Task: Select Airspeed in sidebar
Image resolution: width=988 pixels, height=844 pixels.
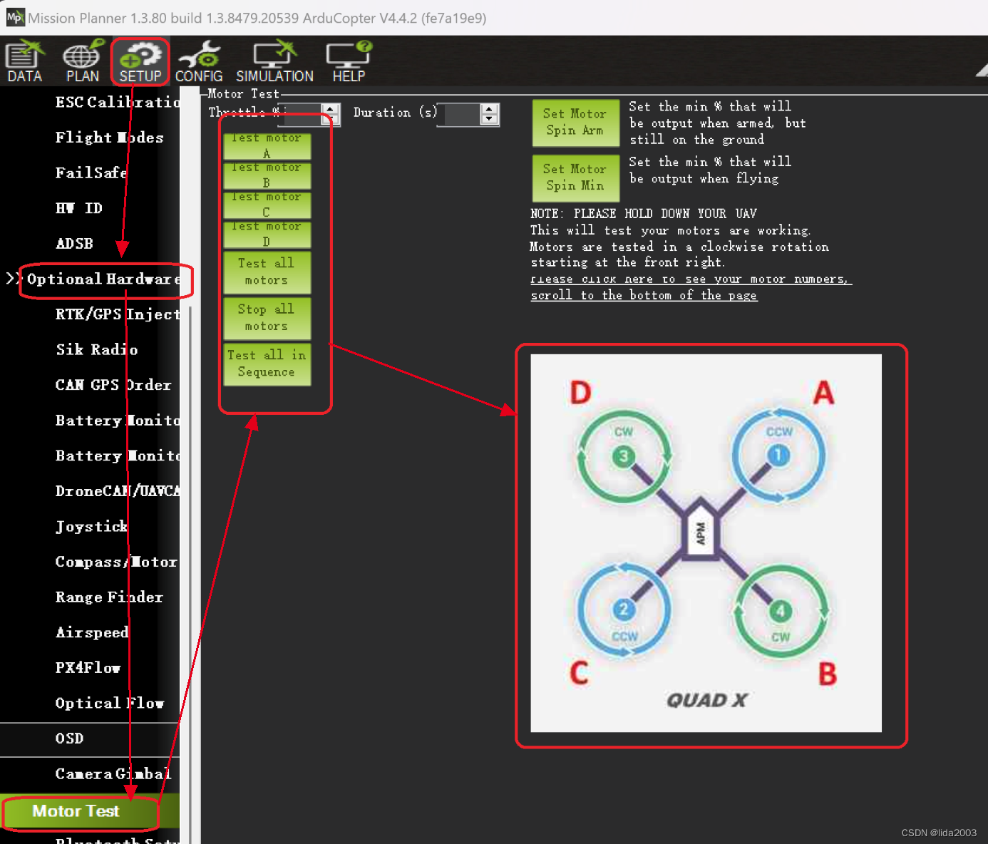Action: [x=92, y=632]
